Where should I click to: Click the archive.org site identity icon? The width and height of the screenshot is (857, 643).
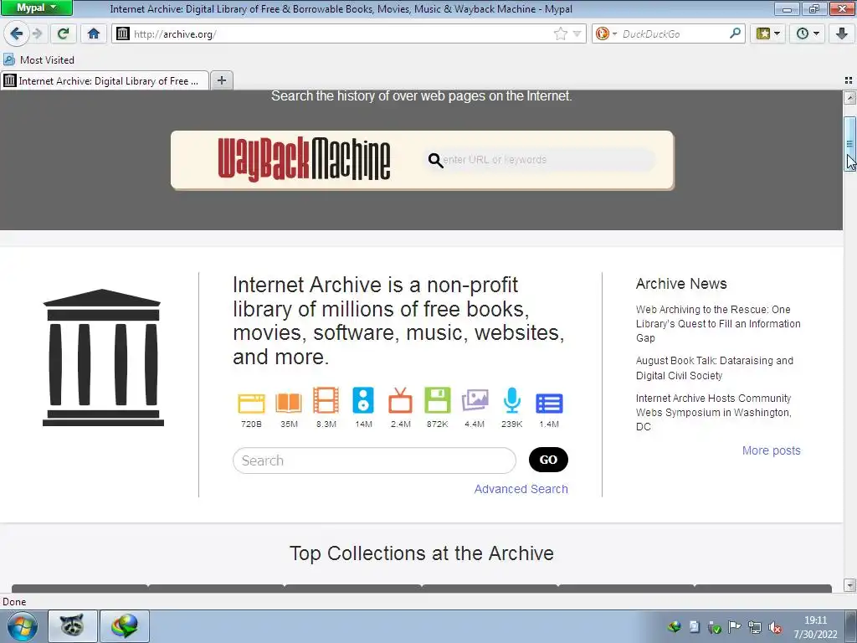tap(123, 33)
